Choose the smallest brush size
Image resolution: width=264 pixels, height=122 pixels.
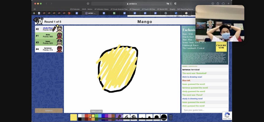[142, 117]
